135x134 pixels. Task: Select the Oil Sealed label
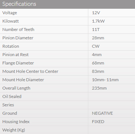12,96
